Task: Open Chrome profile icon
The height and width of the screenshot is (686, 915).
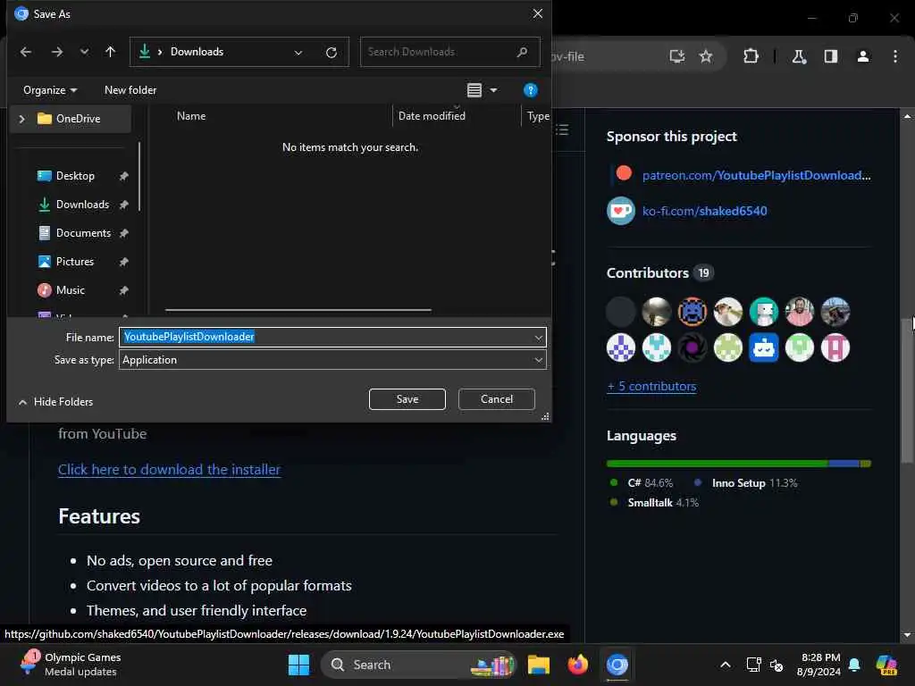Action: pos(863,56)
